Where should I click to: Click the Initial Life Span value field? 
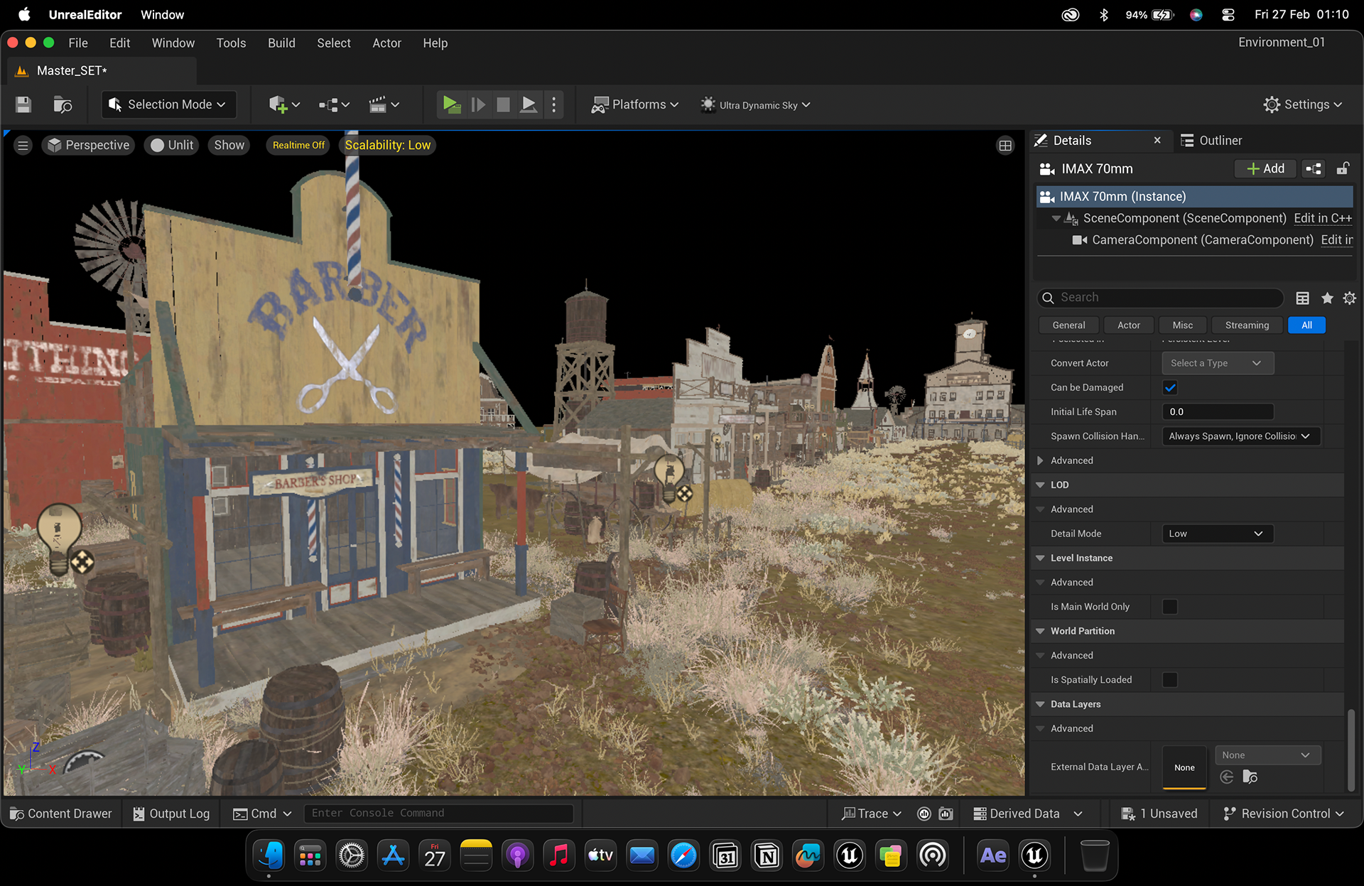coord(1217,412)
